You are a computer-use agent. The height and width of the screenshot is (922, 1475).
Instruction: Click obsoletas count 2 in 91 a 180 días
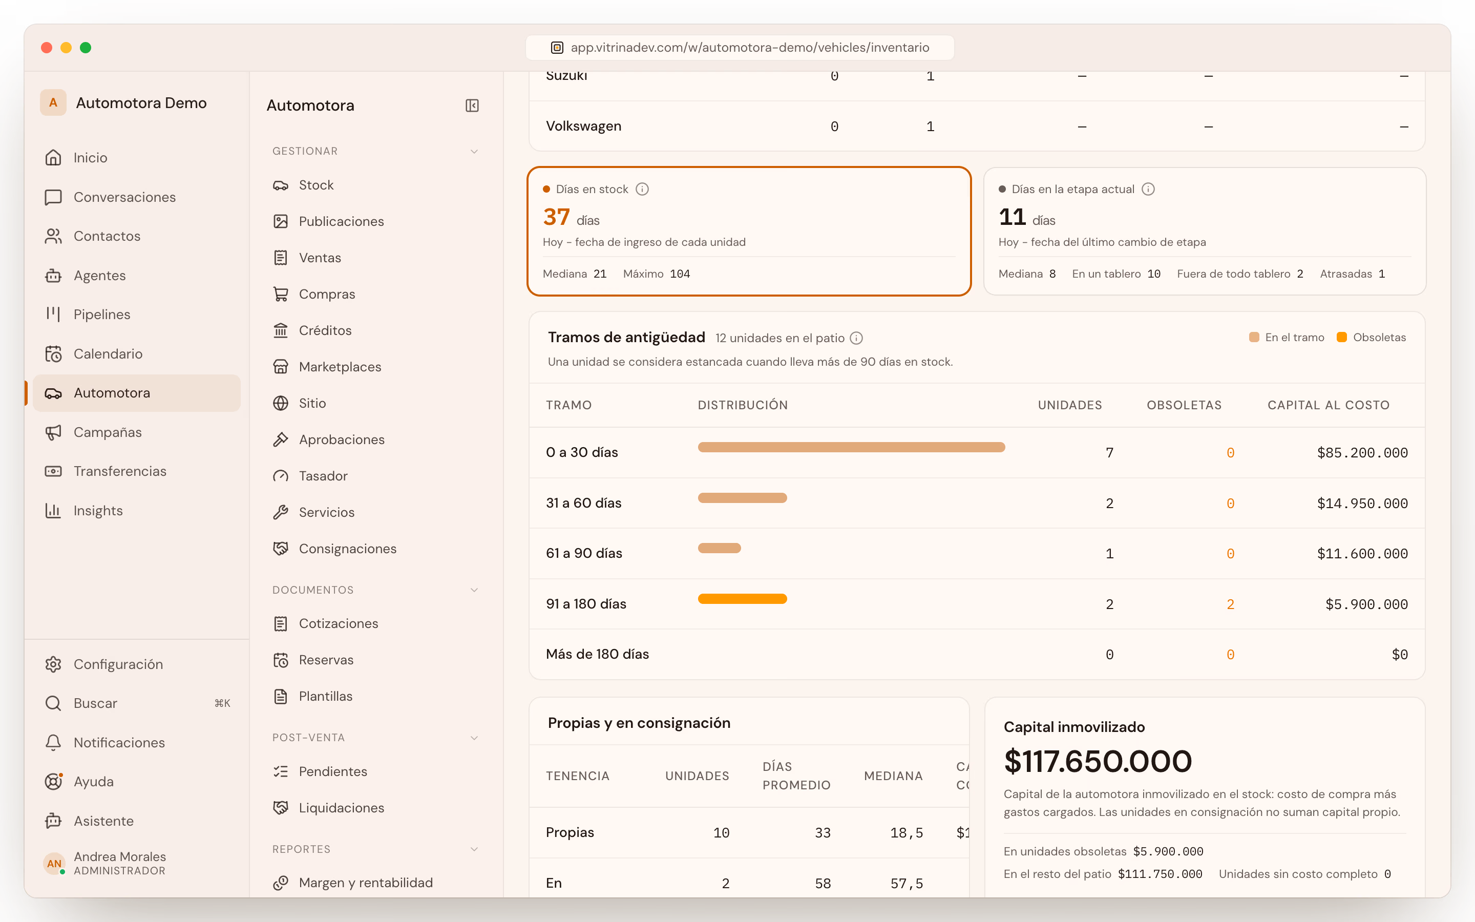click(x=1231, y=604)
